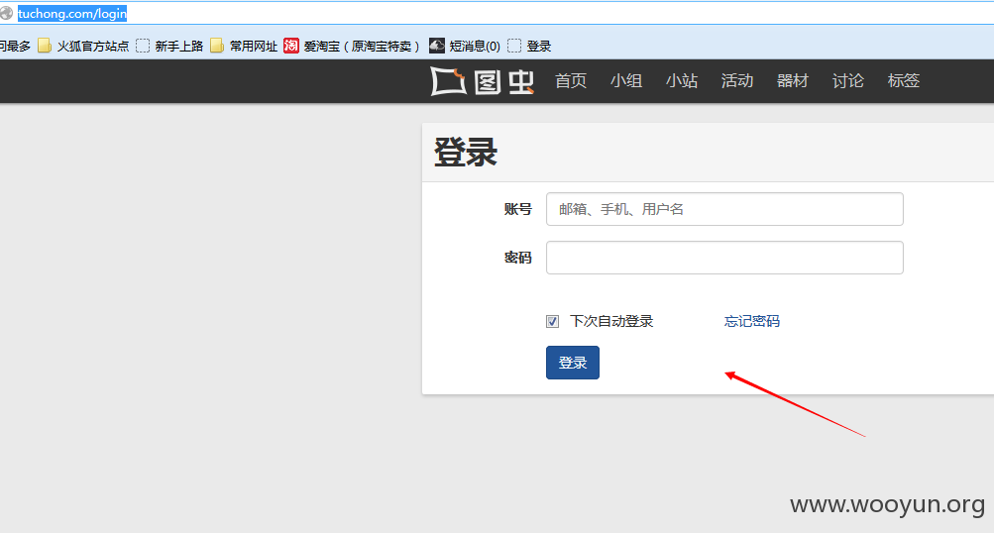Open the 登录 bookmark in the bookmarks bar
Screen dimensions: 994x533
pyautogui.click(x=529, y=46)
